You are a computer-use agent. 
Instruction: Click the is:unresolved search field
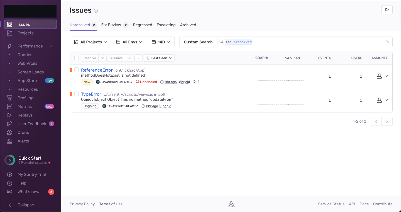click(305, 42)
